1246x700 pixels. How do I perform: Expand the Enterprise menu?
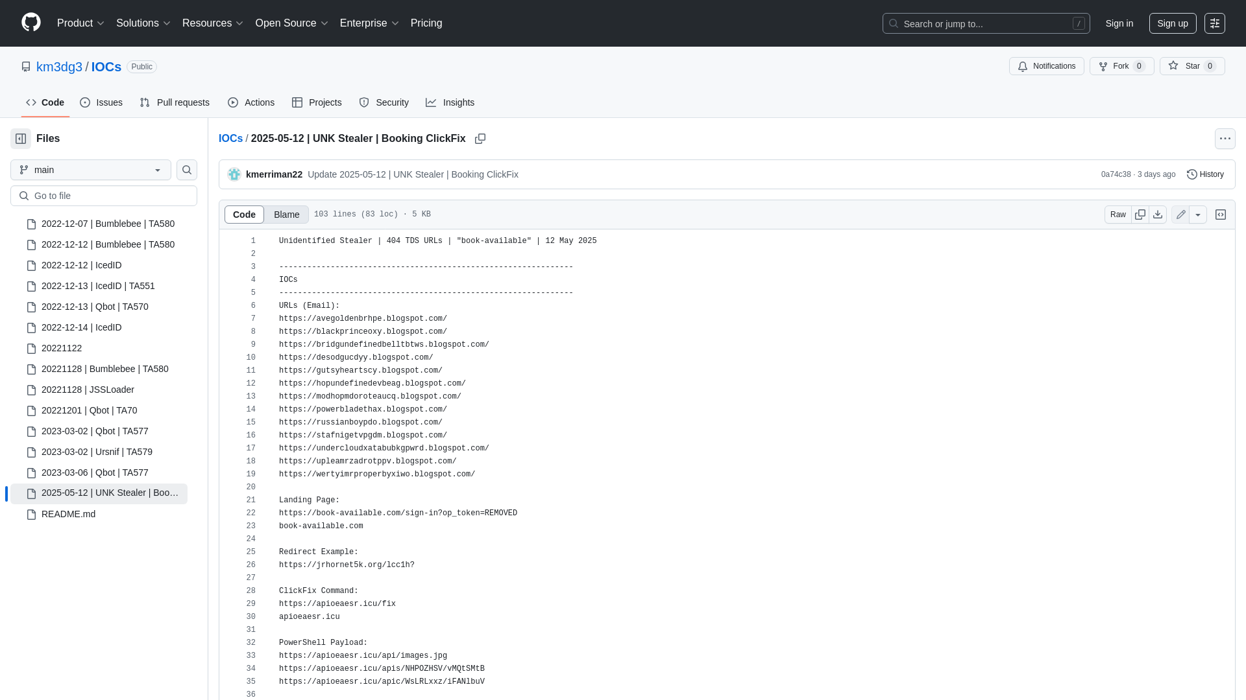pyautogui.click(x=369, y=23)
